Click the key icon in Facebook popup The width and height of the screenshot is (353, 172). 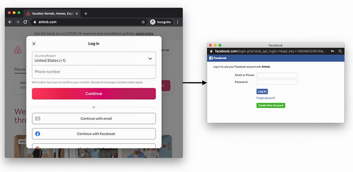[x=332, y=51]
